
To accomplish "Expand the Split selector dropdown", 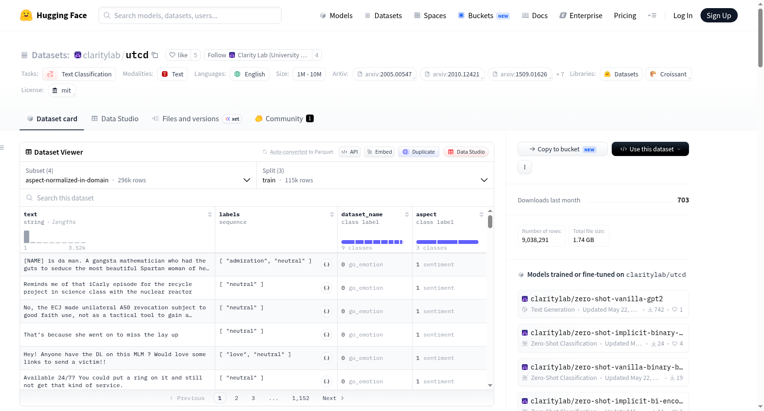I will (x=375, y=176).
